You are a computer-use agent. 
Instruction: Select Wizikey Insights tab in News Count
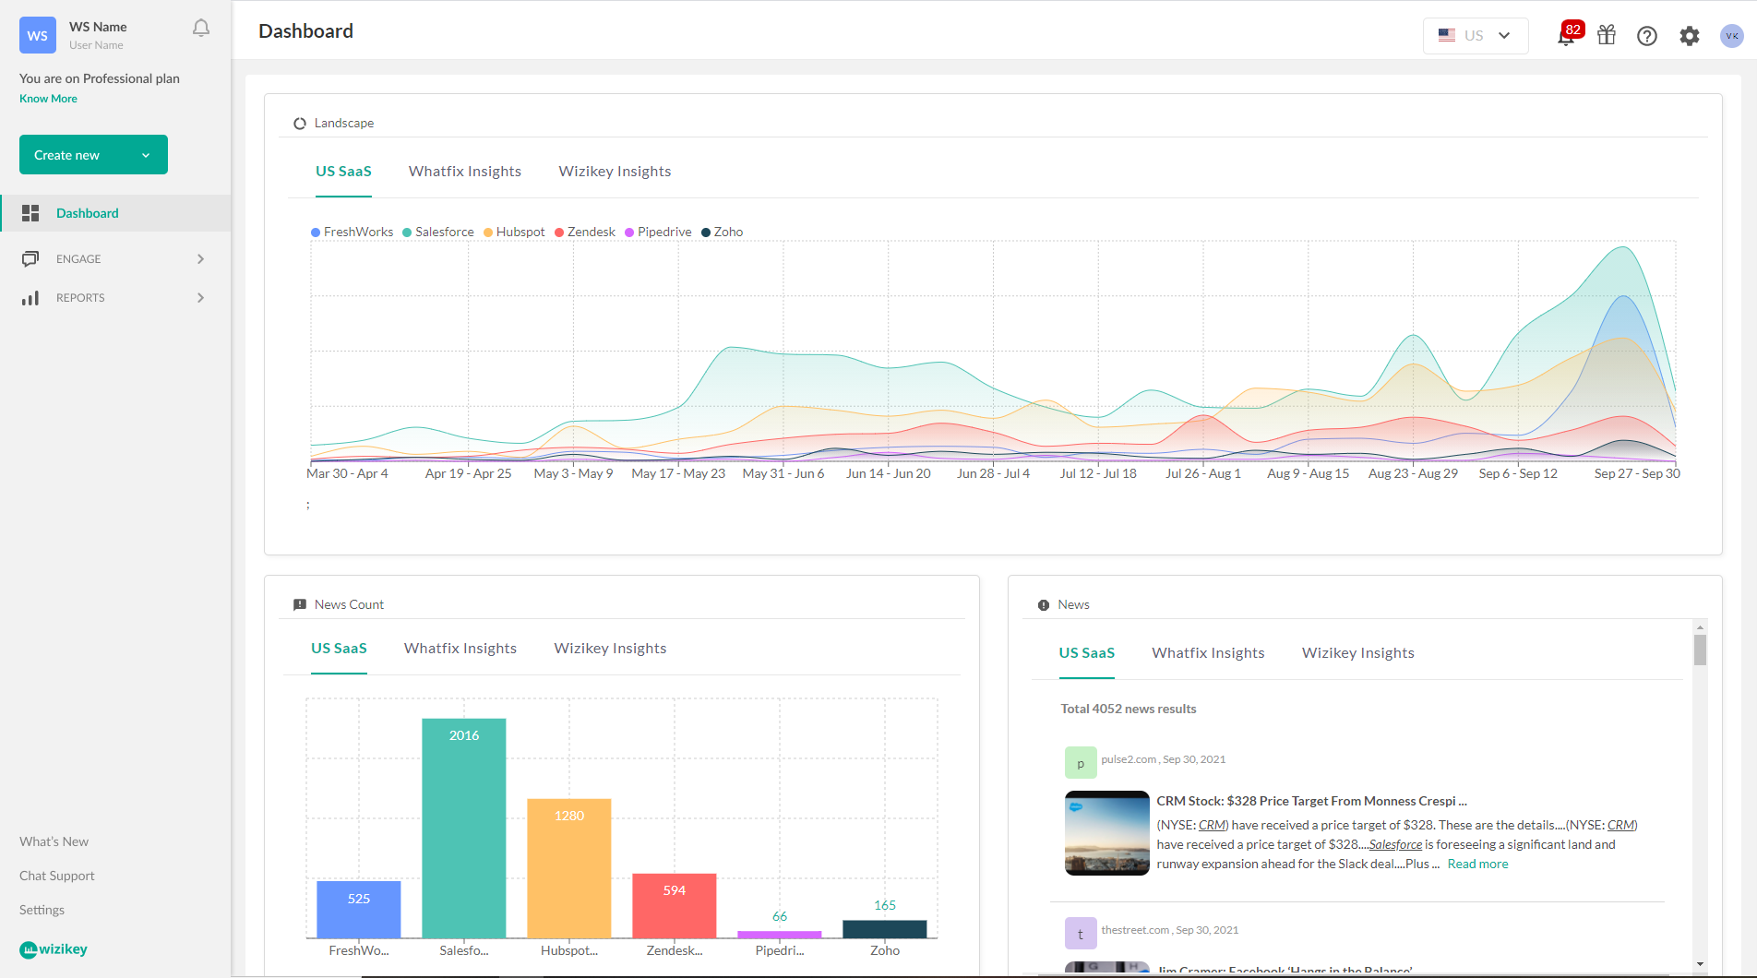pos(610,649)
